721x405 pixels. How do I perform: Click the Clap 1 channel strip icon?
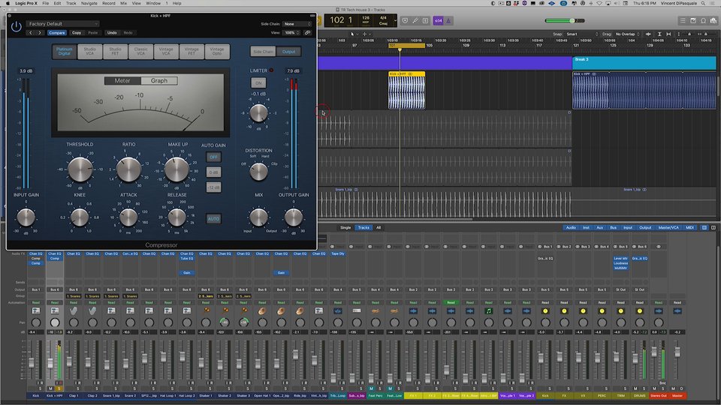pos(74,311)
